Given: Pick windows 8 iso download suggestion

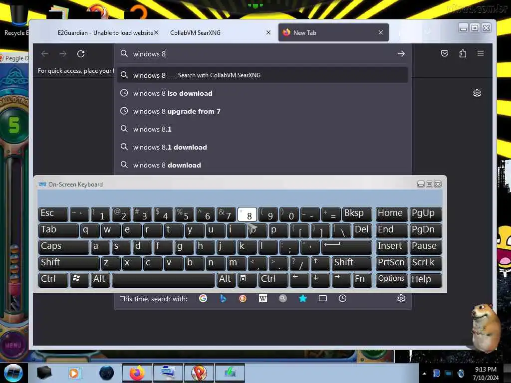Looking at the screenshot, I should pyautogui.click(x=262, y=93).
